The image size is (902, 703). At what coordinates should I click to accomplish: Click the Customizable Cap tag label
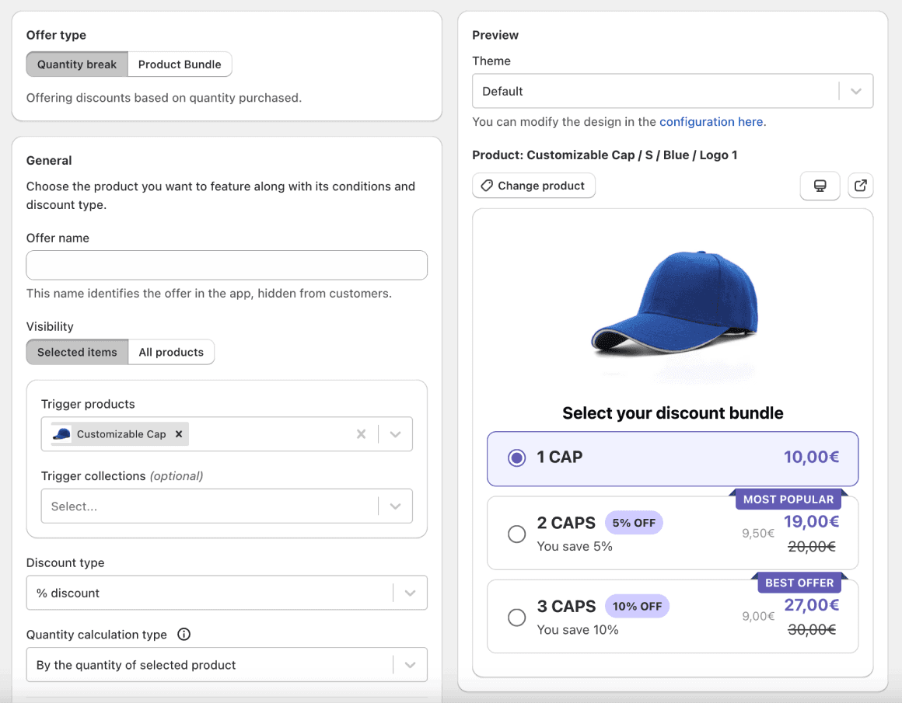click(x=121, y=434)
